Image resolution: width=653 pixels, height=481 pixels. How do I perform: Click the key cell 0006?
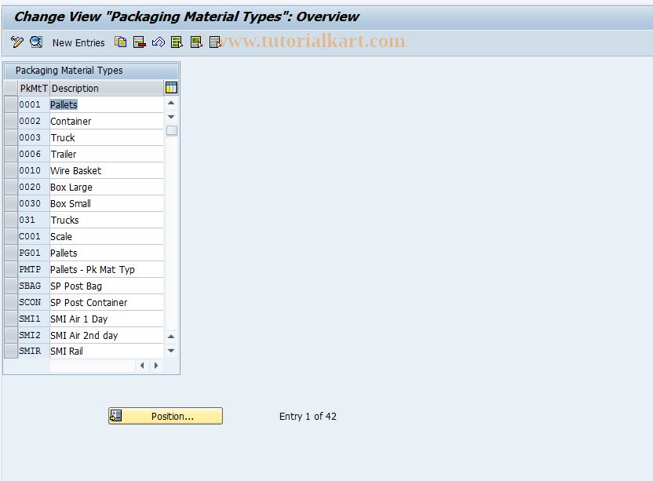(34, 154)
